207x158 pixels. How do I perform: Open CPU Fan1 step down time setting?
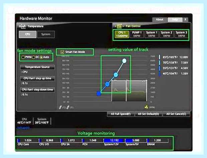(37, 90)
